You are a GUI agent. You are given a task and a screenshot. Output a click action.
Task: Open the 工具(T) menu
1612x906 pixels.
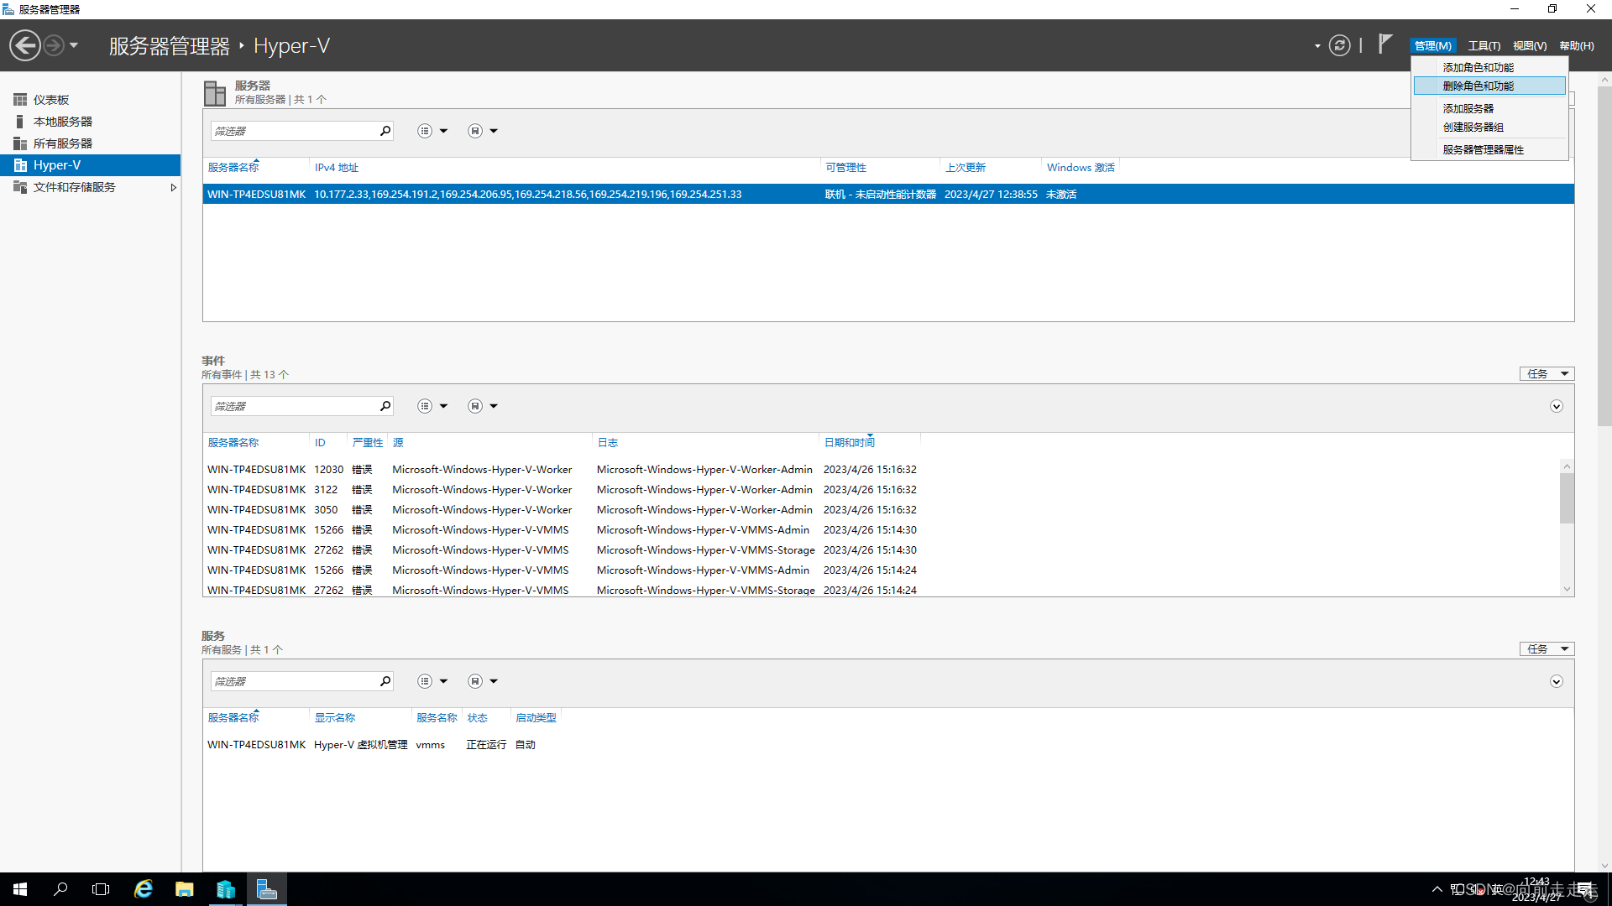click(x=1484, y=46)
